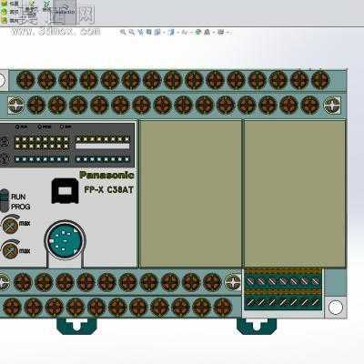The width and height of the screenshot is (364, 364).
Task: Expand the View Settings dropdown arrow
Action: (227, 32)
